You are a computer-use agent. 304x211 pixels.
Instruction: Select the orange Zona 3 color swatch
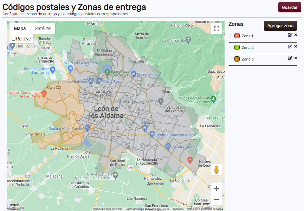pyautogui.click(x=237, y=59)
